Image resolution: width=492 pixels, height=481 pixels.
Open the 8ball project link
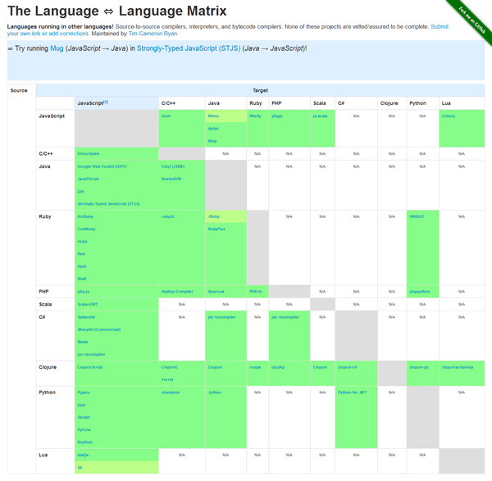tap(82, 279)
